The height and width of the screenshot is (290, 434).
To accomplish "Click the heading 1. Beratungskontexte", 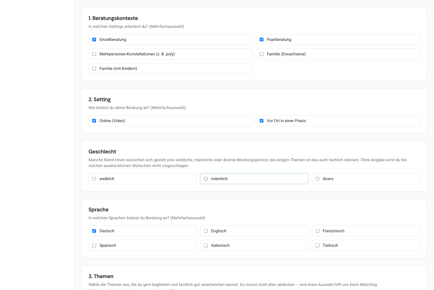I will (x=113, y=18).
